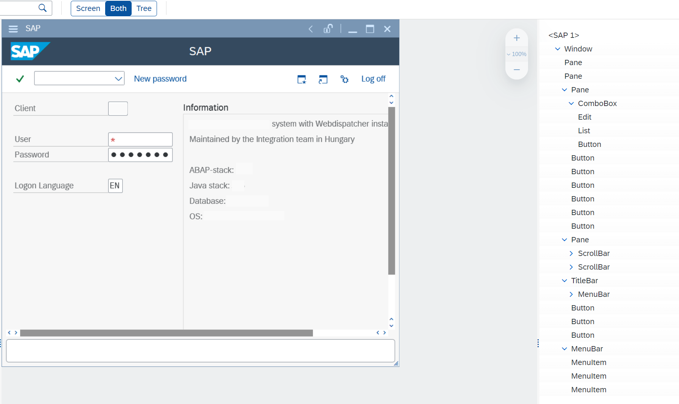This screenshot has height=404, width=679.
Task: Click the SAP status bar at window bottom
Action: pyautogui.click(x=200, y=351)
